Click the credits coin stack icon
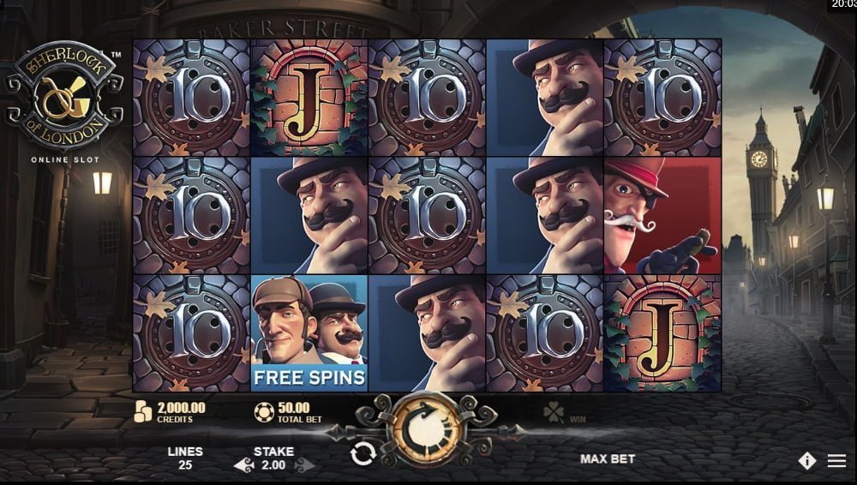 coord(143,411)
